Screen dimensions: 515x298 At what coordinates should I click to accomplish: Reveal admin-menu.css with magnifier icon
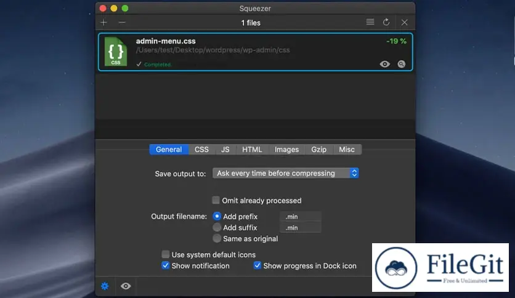(x=402, y=64)
